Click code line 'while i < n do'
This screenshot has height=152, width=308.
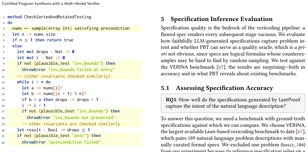point(34,82)
